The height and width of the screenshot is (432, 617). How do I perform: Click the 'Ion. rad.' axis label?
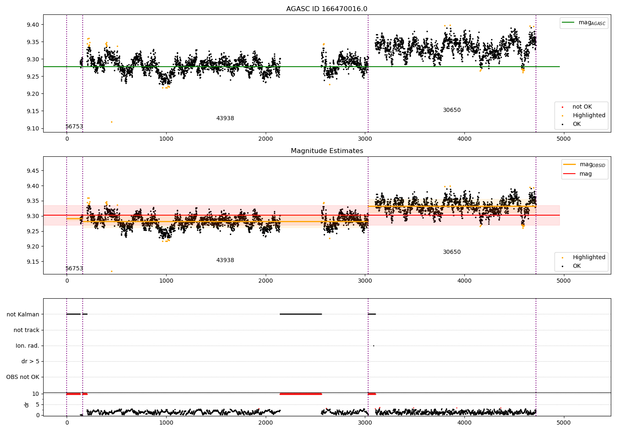coord(28,346)
